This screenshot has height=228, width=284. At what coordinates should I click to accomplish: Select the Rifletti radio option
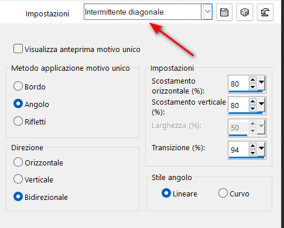click(18, 121)
